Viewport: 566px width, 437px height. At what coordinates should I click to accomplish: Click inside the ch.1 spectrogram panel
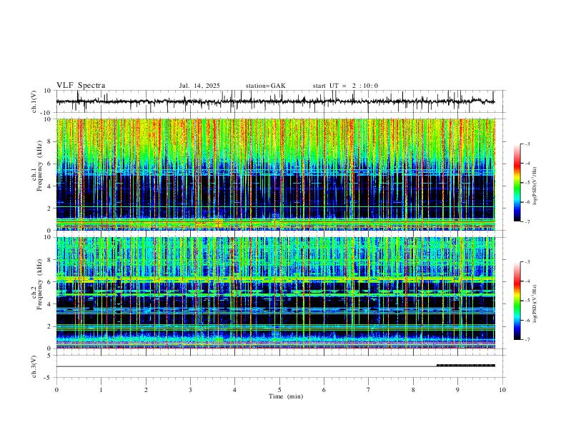pyautogui.click(x=275, y=174)
